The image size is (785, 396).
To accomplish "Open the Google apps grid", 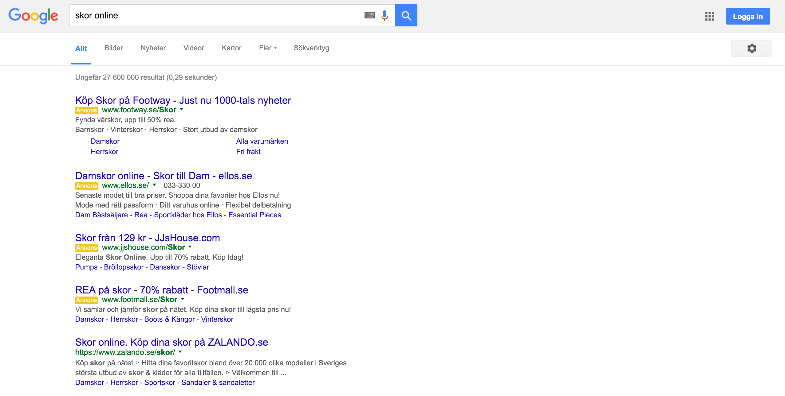I will tap(709, 16).
